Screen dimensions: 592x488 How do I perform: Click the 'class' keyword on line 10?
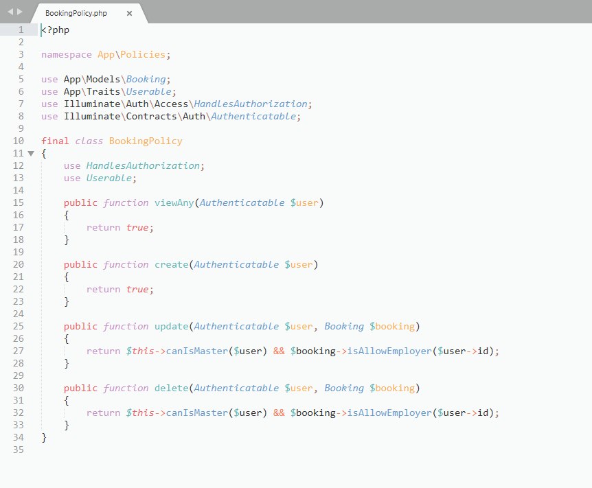coord(89,141)
